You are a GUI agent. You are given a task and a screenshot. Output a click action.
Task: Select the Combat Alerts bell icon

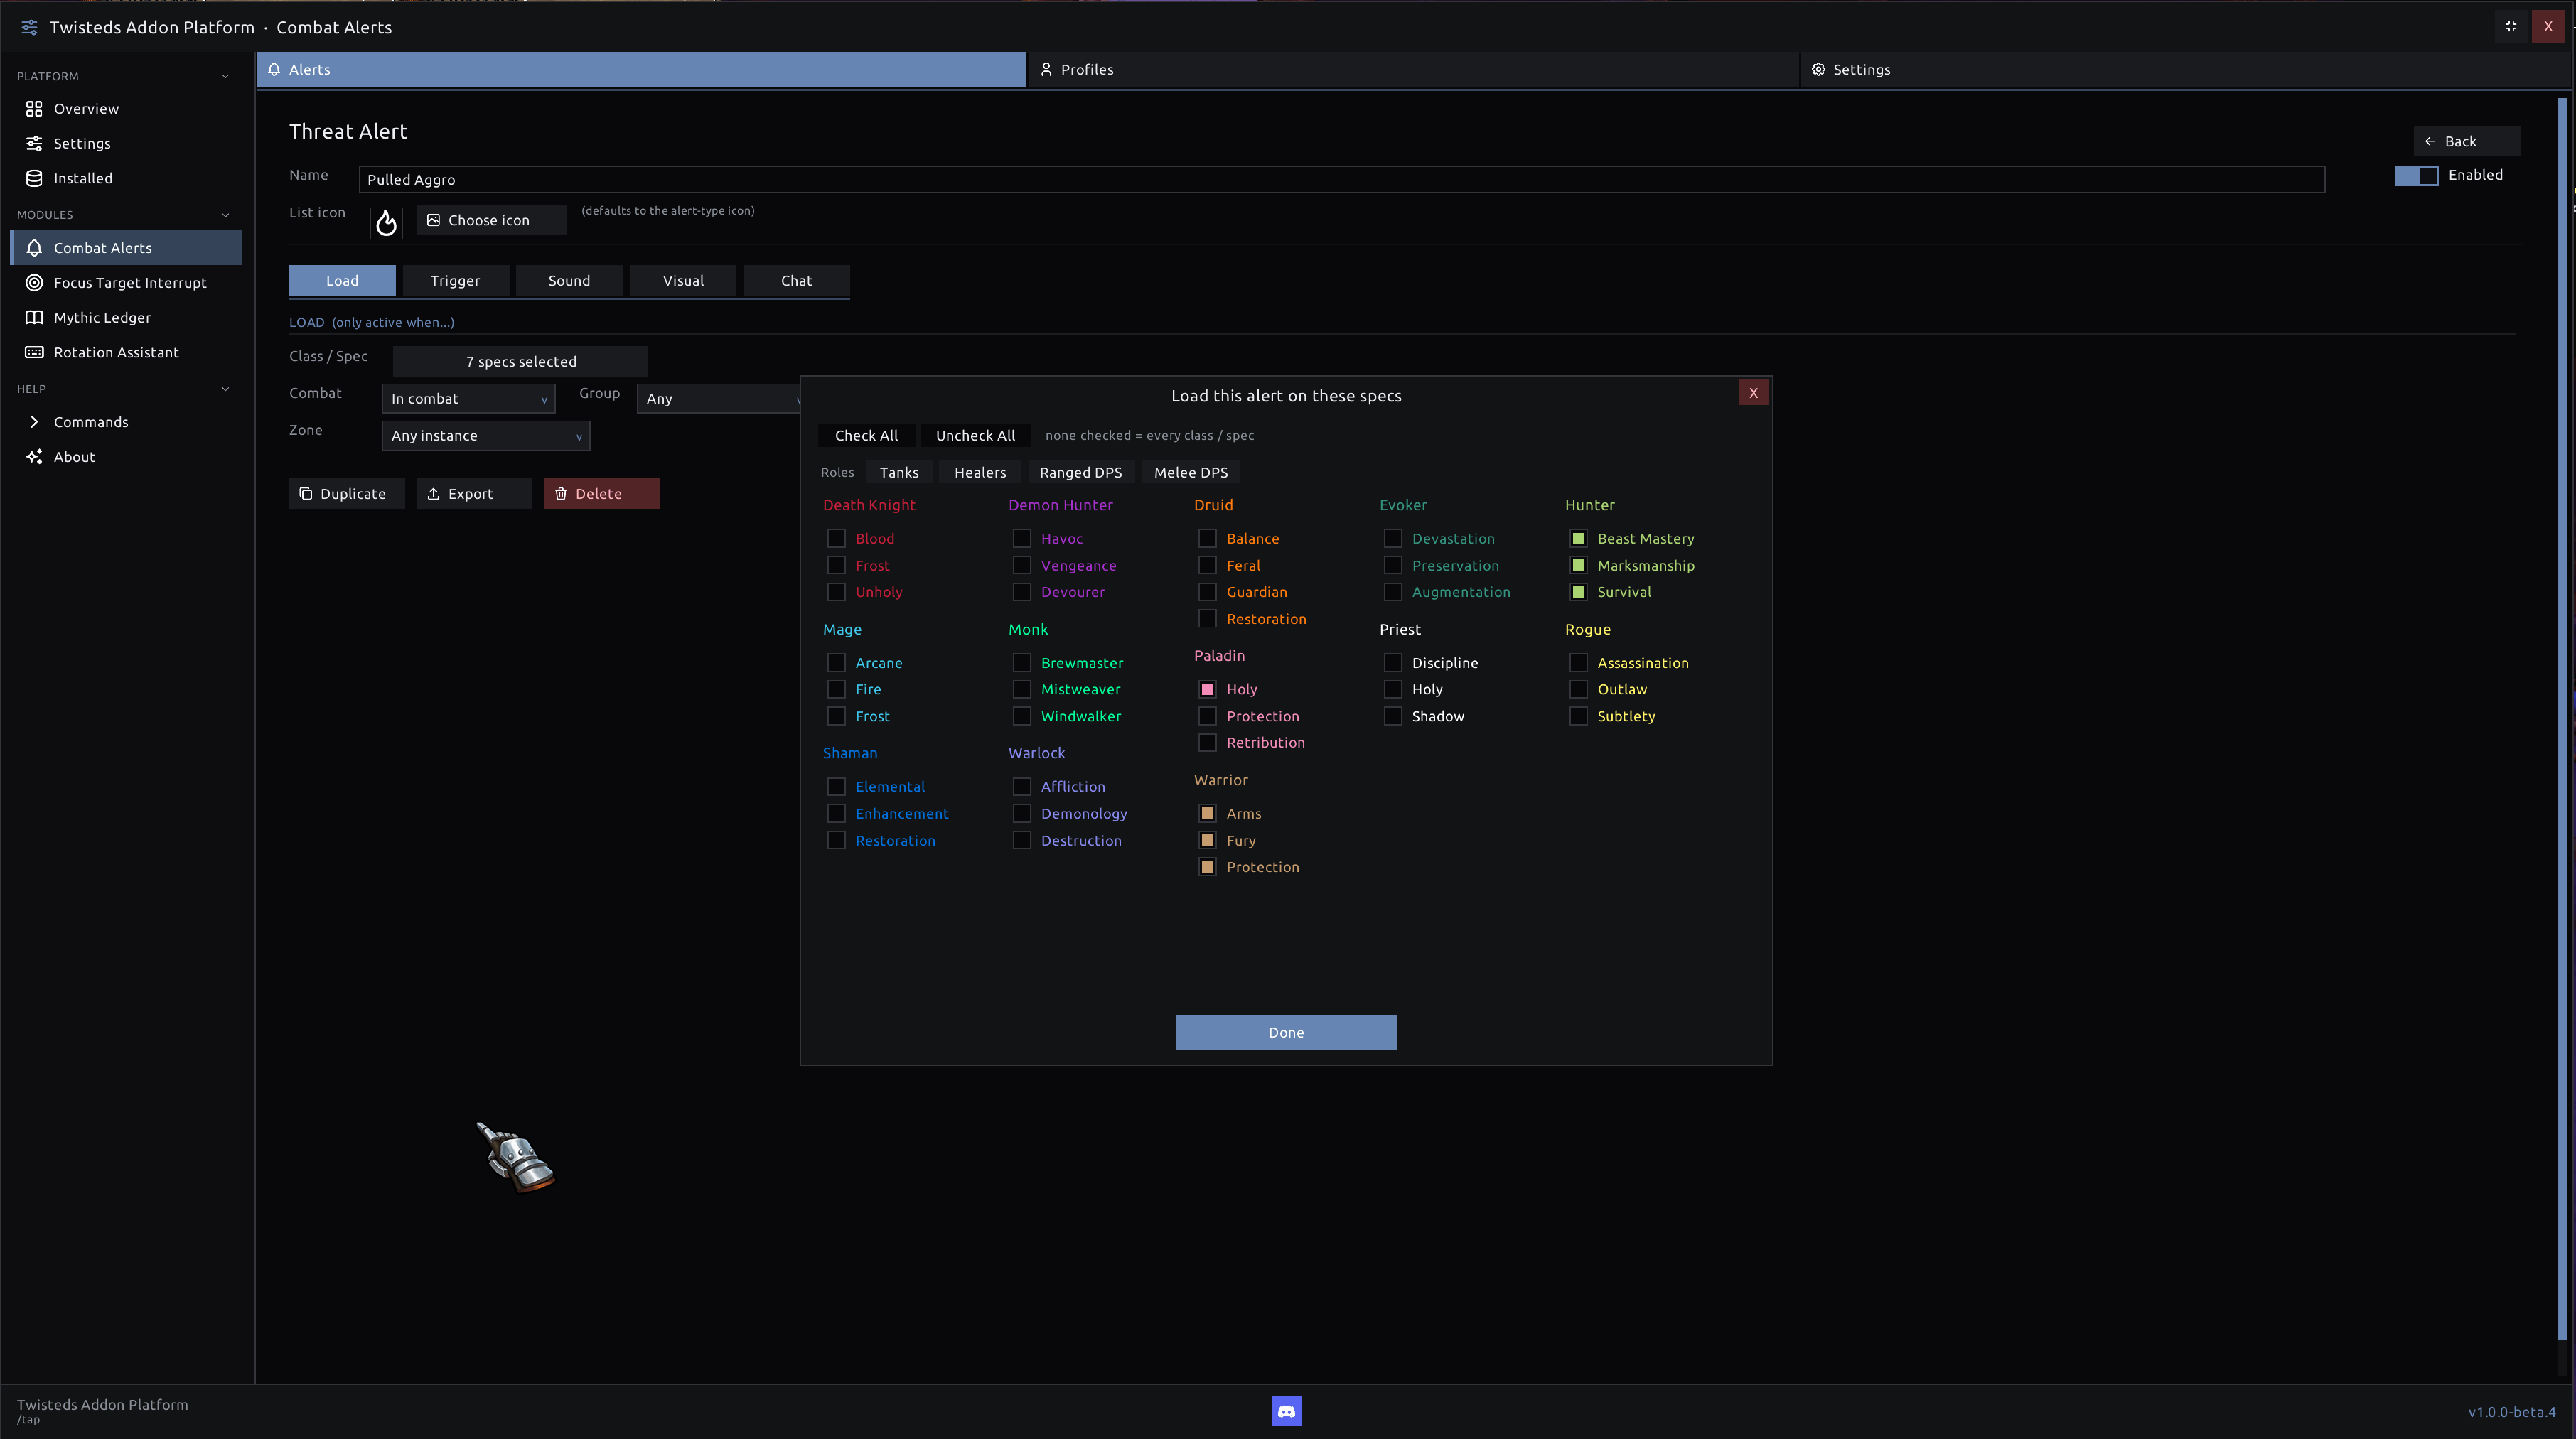[x=34, y=248]
